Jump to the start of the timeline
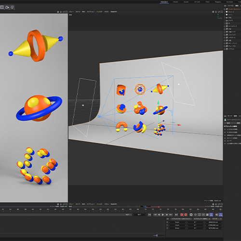The image size is (241, 241). click(x=149, y=214)
